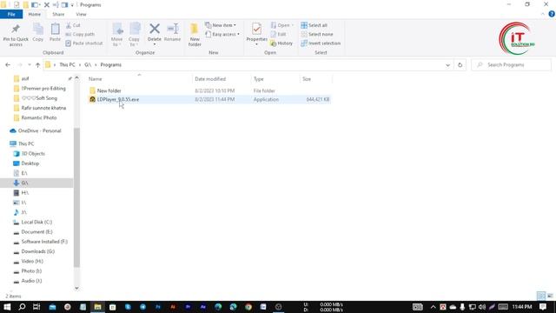556x313 pixels.
Task: Click History in Open group
Action: (281, 43)
